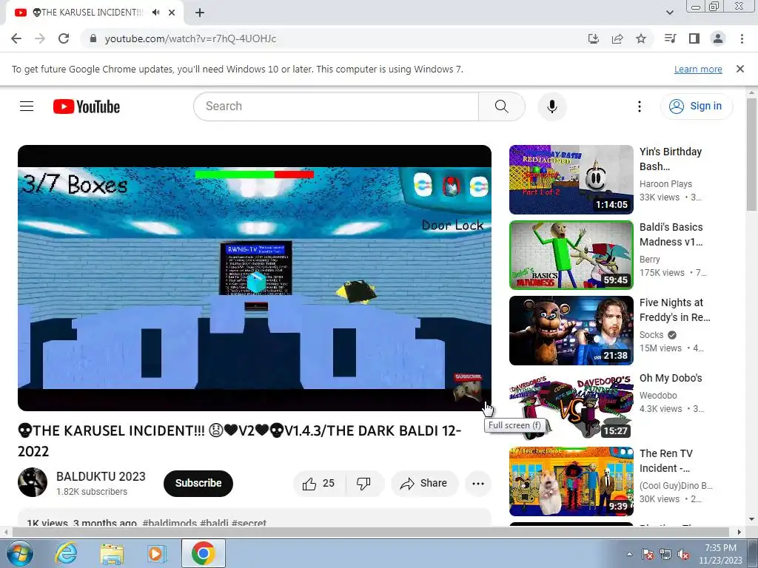This screenshot has width=758, height=568.
Task: Open BALDUKTU 2023 channel avatar
Action: [x=33, y=482]
